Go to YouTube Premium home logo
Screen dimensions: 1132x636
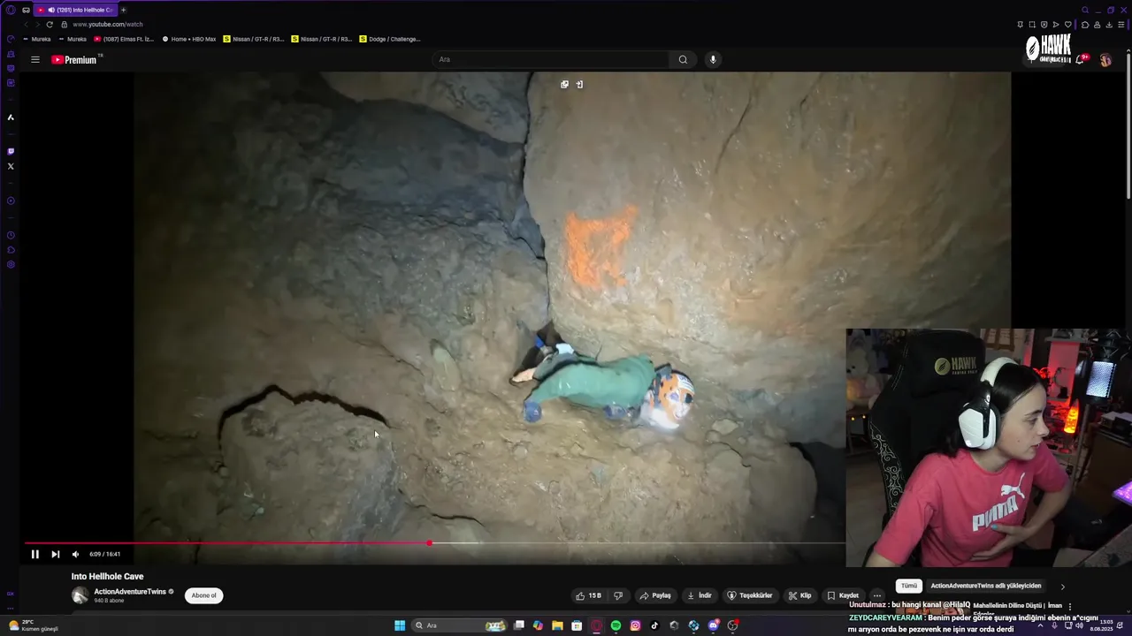(x=74, y=59)
